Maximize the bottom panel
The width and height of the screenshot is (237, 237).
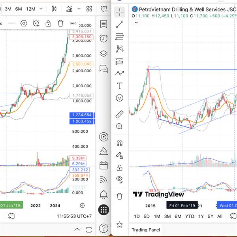(89, 230)
